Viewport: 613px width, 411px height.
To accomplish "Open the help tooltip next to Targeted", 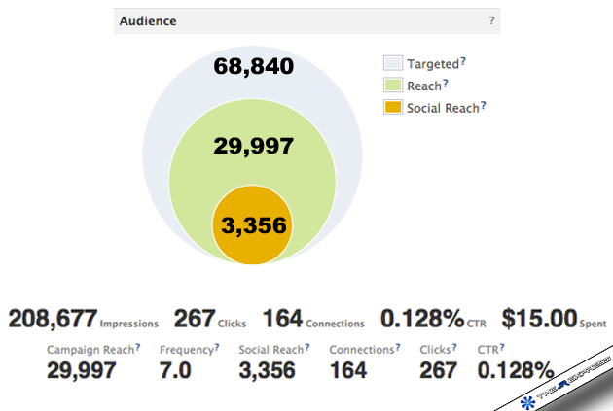I will [x=463, y=61].
